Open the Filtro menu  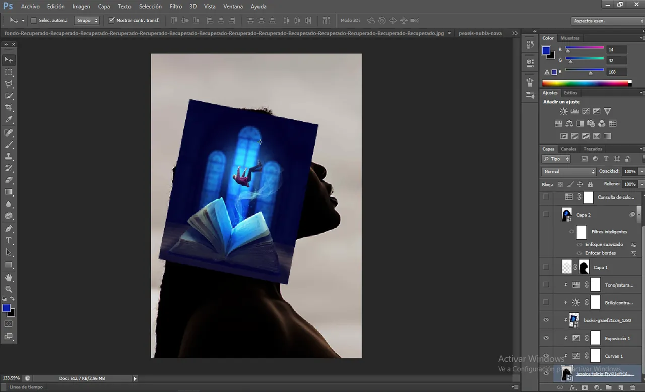tap(176, 7)
